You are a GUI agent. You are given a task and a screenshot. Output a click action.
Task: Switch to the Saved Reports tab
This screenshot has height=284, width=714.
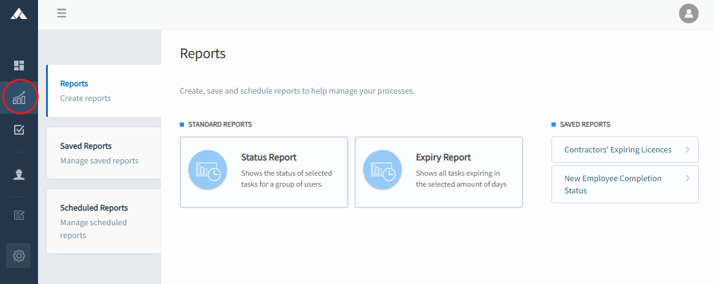[104, 153]
